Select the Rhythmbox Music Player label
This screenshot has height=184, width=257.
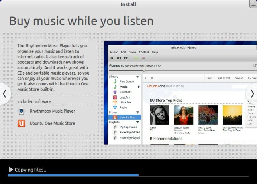[52, 111]
